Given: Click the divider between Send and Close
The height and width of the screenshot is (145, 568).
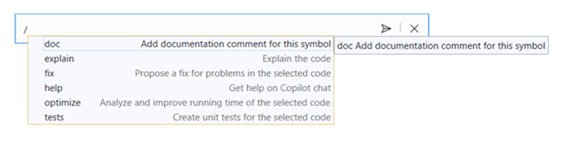Looking at the screenshot, I should [x=400, y=28].
